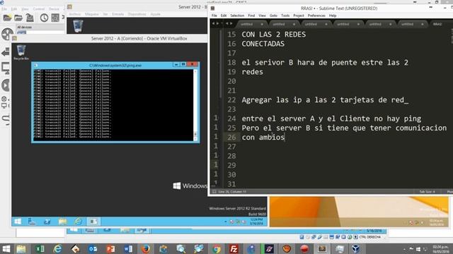Image resolution: width=453 pixels, height=254 pixels.
Task: Click the clock snapshot icon in the network simulator toolbar
Action: coord(44,18)
